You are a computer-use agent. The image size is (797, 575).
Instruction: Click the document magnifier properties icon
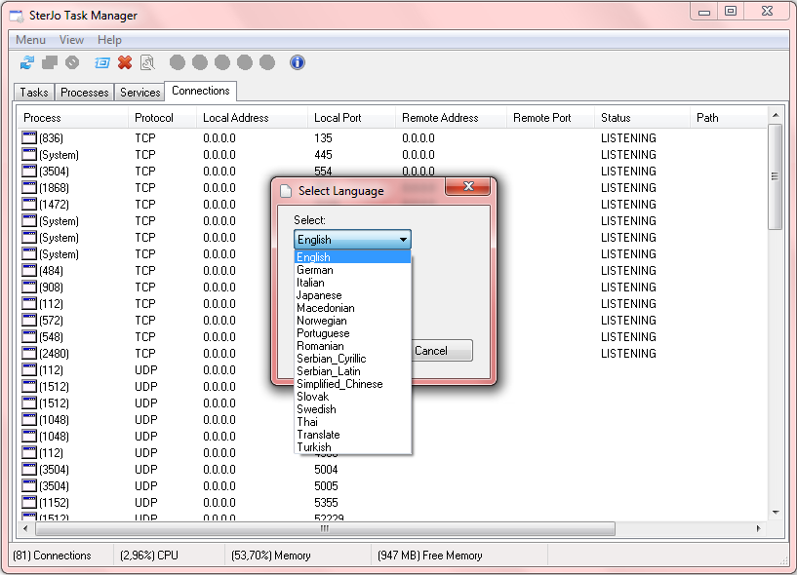tap(147, 62)
